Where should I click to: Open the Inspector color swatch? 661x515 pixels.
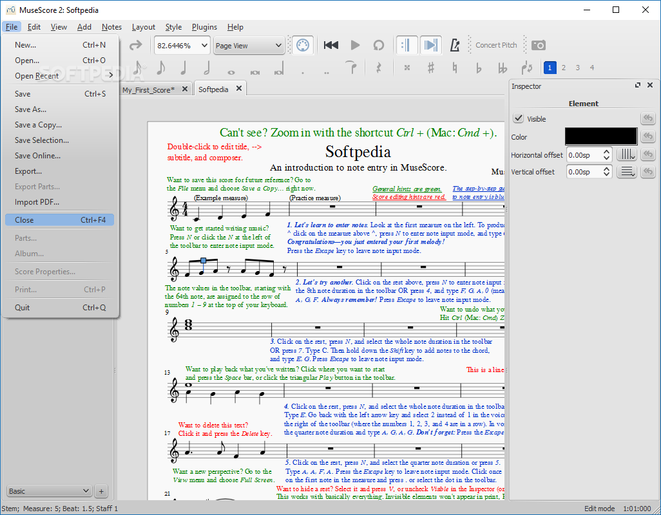pos(600,136)
